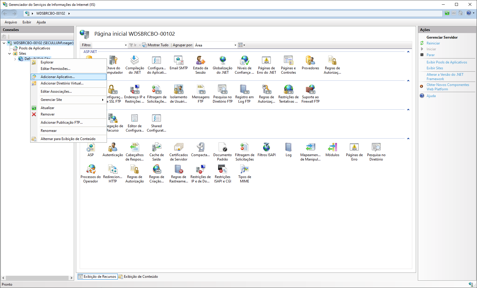Click Exibir Pools de Aplicativos link

click(x=447, y=62)
